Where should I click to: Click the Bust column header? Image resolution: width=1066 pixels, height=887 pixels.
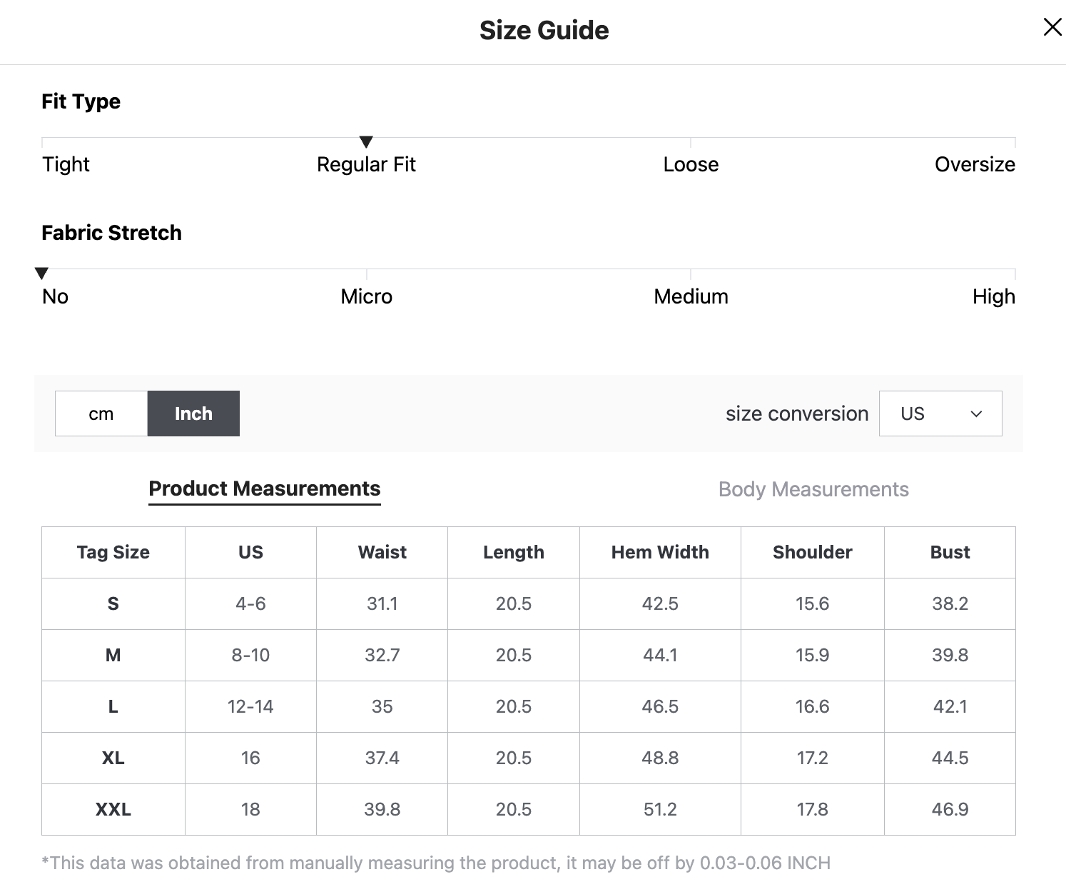pyautogui.click(x=950, y=552)
